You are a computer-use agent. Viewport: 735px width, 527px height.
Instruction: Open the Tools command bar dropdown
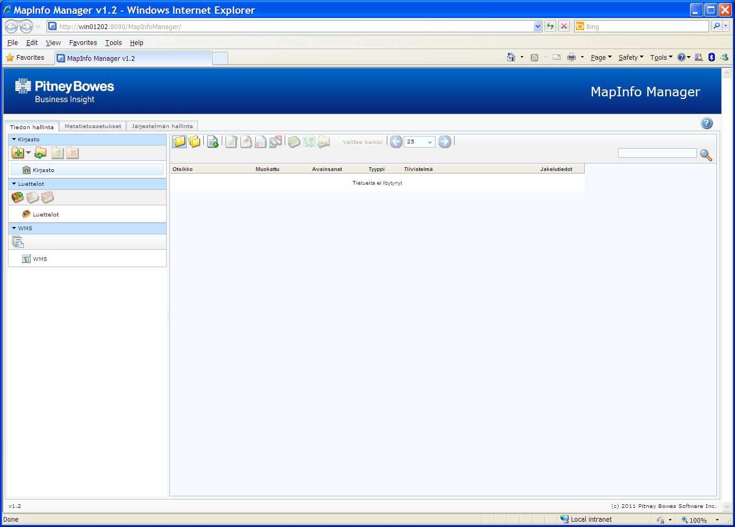pos(661,57)
